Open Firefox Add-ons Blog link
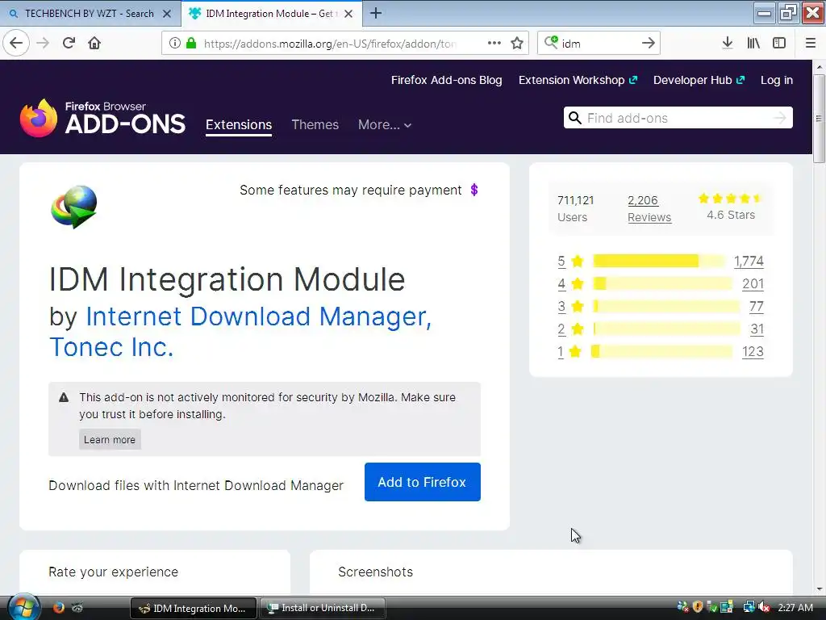This screenshot has width=826, height=620. coord(446,80)
